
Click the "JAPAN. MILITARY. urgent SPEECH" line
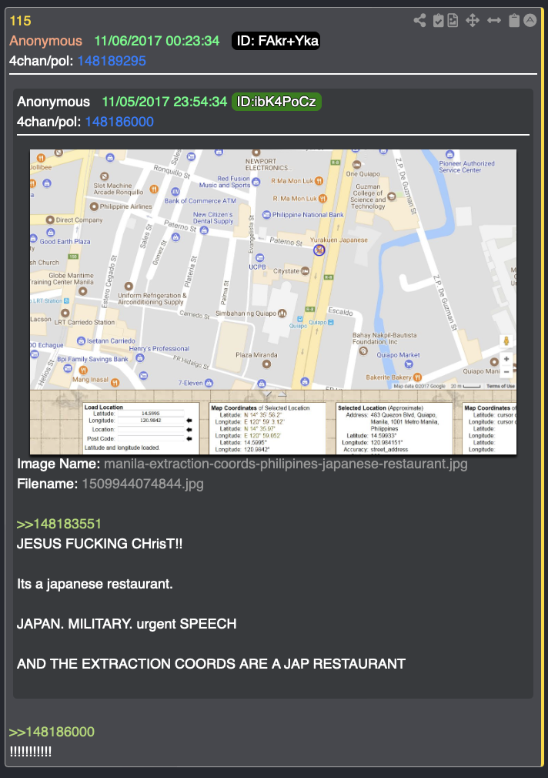[126, 624]
